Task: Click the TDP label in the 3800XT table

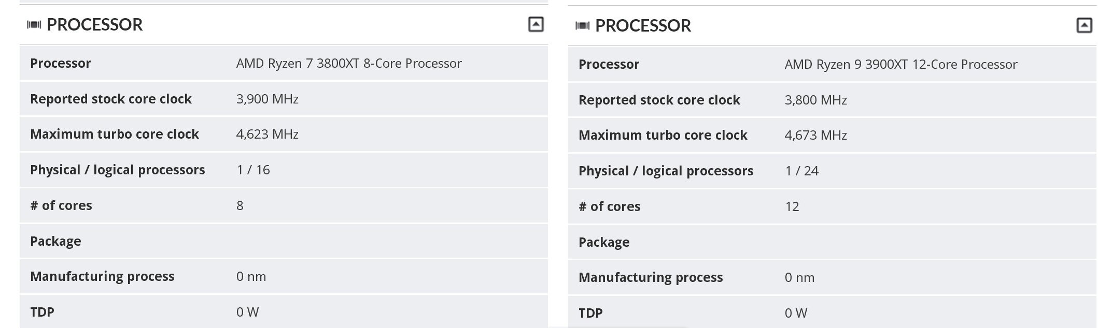Action: tap(42, 312)
